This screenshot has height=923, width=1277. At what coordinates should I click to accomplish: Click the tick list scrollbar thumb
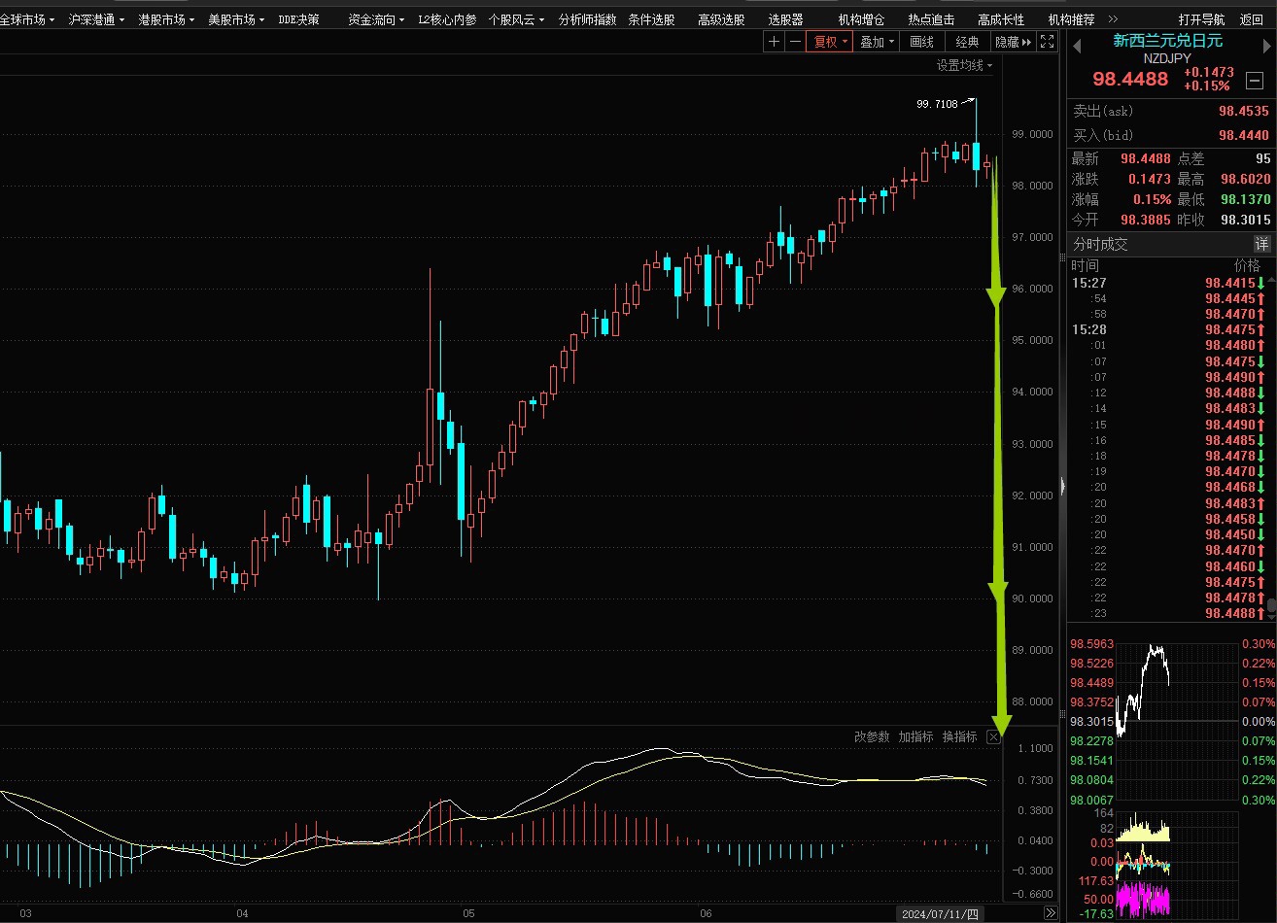pos(1270,605)
